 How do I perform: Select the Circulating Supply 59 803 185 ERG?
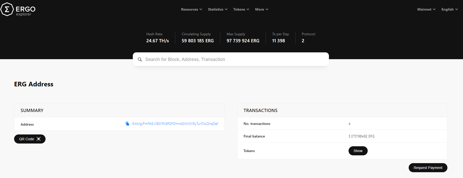tap(198, 41)
